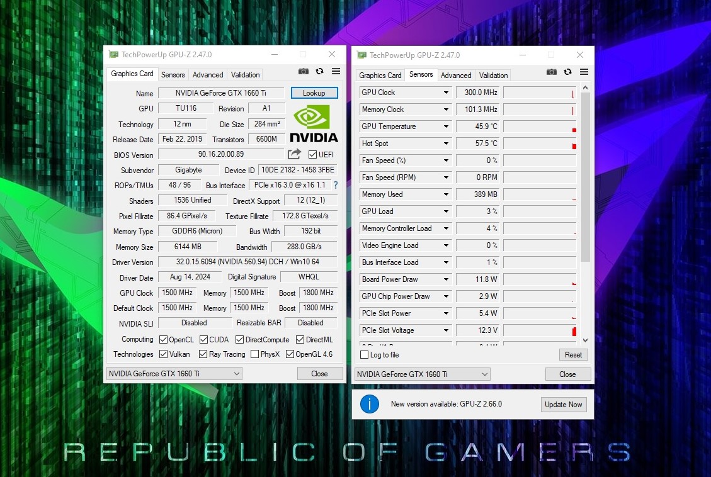Click the Board Power Draw value 11.8 W
Screen dimensions: 711x477
pos(477,279)
